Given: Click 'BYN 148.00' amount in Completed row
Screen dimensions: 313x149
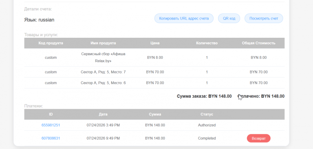Looking at the screenshot, I should 155,138.
